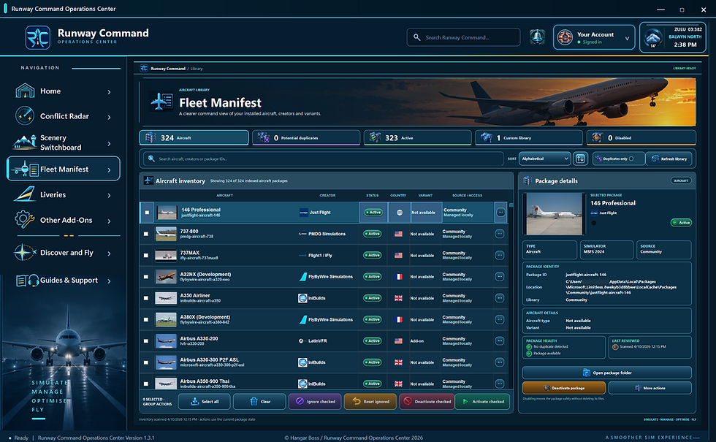The image size is (716, 442).
Task: Click the Clear button
Action: click(x=259, y=401)
